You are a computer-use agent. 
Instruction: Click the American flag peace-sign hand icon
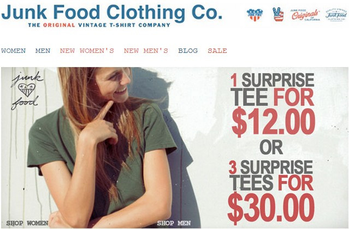coord(278,14)
